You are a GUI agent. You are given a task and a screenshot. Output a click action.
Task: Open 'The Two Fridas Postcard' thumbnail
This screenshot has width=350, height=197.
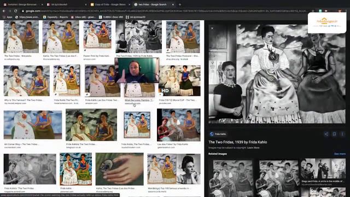(x=183, y=37)
